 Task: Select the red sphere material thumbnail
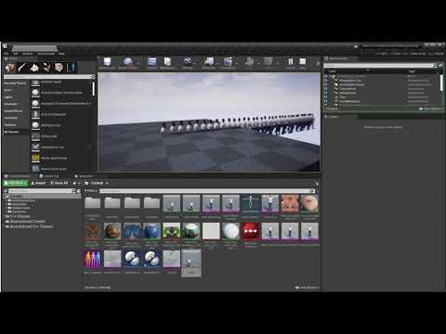point(250,231)
